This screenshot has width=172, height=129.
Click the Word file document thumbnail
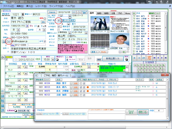point(120,23)
